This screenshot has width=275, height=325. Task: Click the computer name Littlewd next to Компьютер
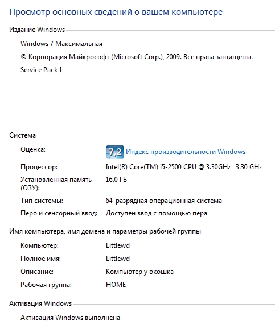(x=118, y=245)
